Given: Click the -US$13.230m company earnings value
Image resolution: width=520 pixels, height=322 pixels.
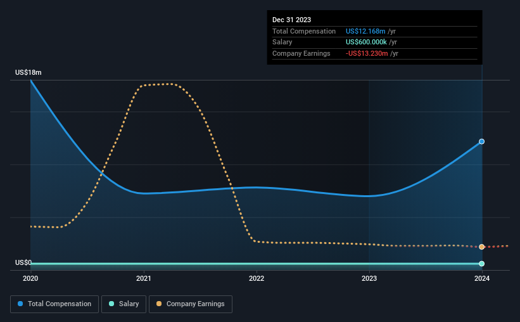Looking at the screenshot, I should pos(367,53).
